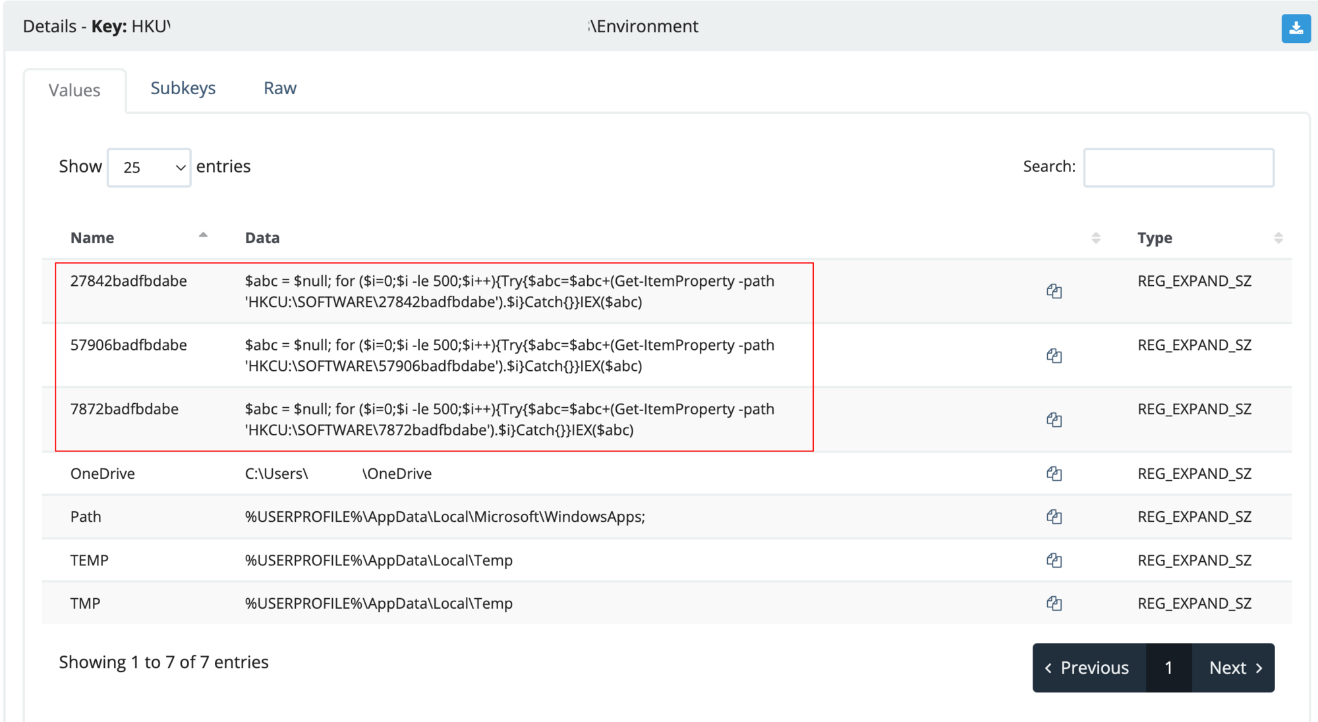
Task: Click the PowerShell data for 57906badfbdabe
Action: point(509,356)
